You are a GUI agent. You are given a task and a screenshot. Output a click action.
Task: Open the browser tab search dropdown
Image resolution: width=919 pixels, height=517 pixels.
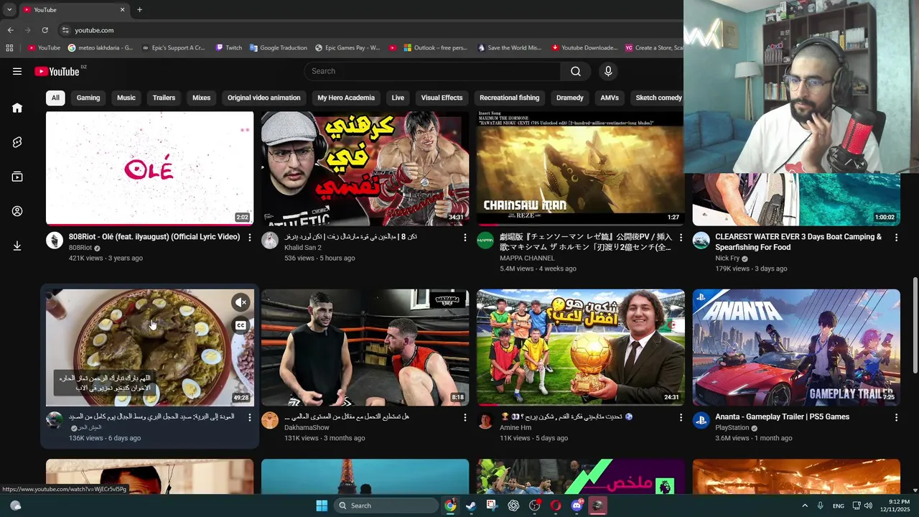[x=9, y=9]
